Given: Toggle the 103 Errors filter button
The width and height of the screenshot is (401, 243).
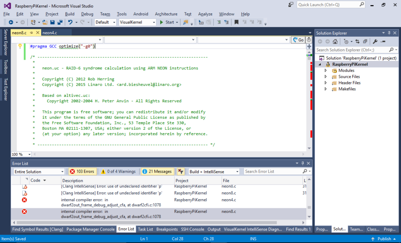Looking at the screenshot, I should [82, 171].
